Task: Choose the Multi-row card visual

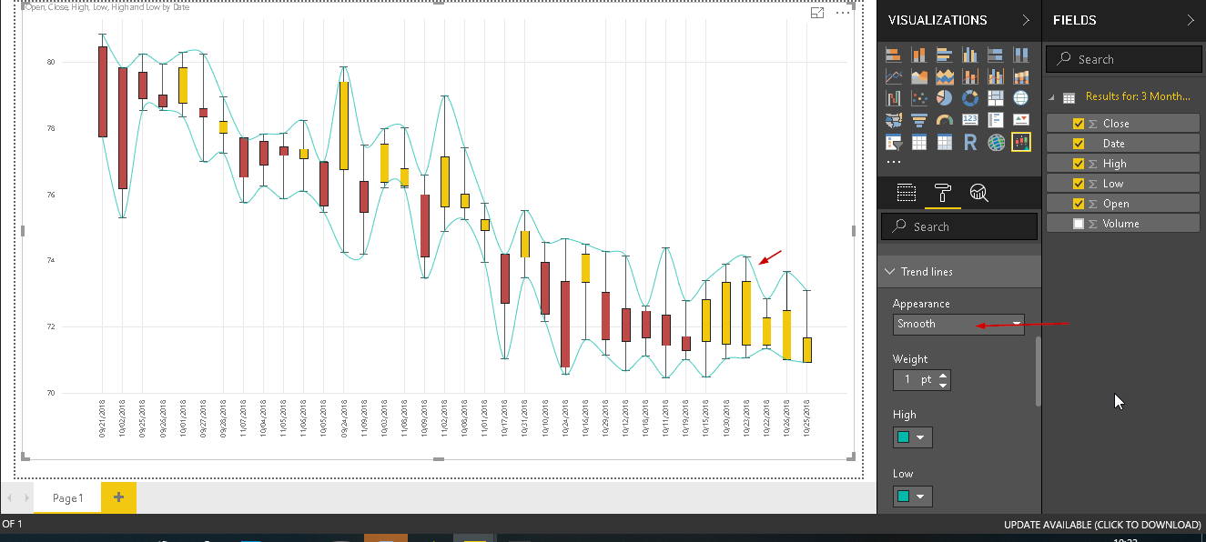Action: pos(996,120)
